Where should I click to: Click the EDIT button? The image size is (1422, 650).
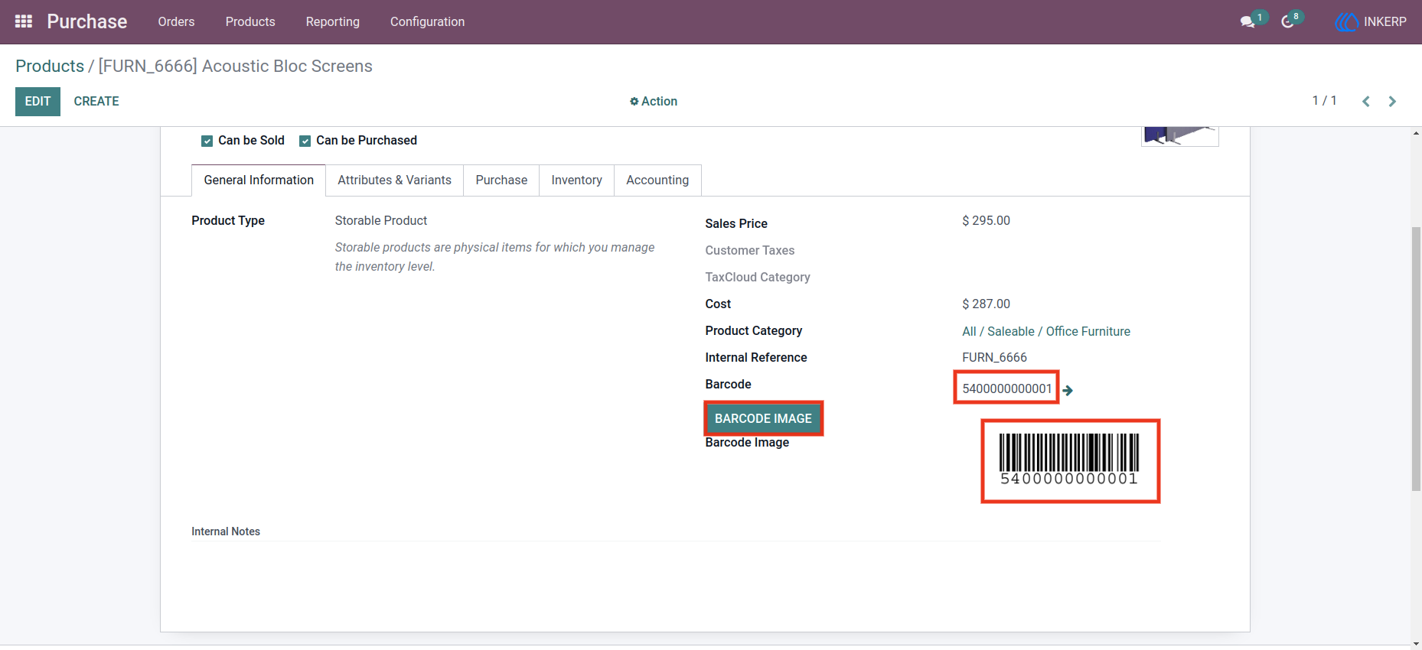pos(38,101)
